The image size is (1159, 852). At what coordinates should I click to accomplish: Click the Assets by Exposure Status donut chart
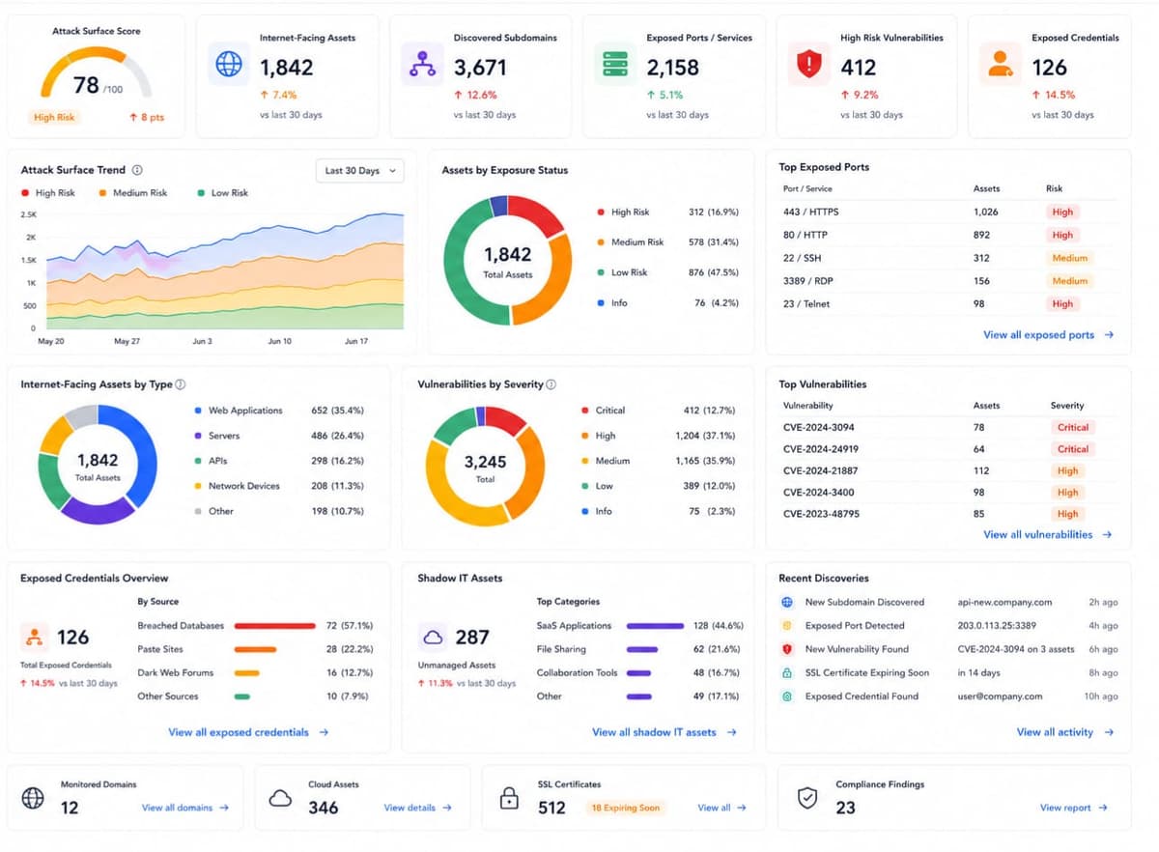tap(507, 260)
